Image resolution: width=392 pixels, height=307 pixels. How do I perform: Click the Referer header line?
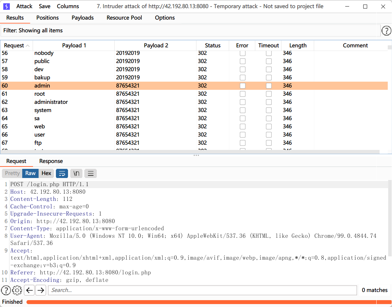tap(80, 272)
